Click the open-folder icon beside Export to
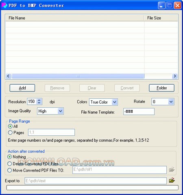Viewport: 183px width, 195px height. pos(172,180)
